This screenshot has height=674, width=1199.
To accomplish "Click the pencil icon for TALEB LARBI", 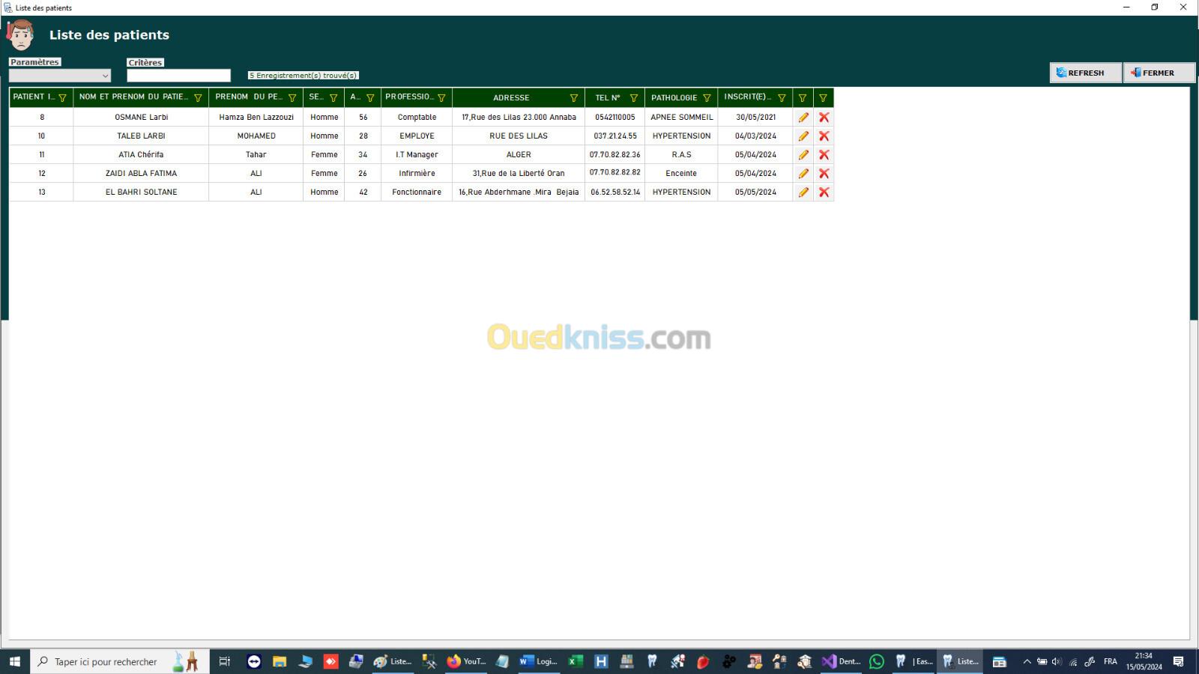I will [x=803, y=136].
